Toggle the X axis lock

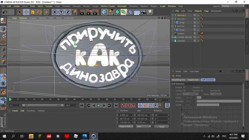coord(54,12)
